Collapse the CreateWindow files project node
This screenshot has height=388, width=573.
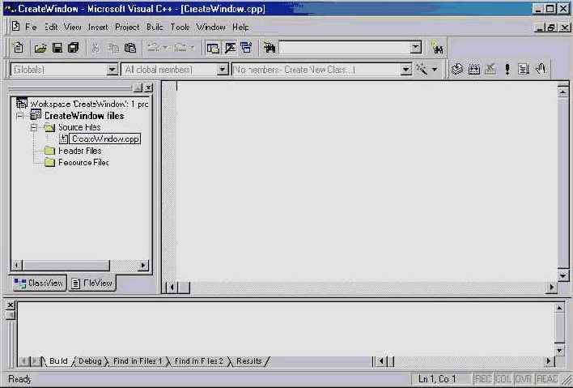(21, 116)
